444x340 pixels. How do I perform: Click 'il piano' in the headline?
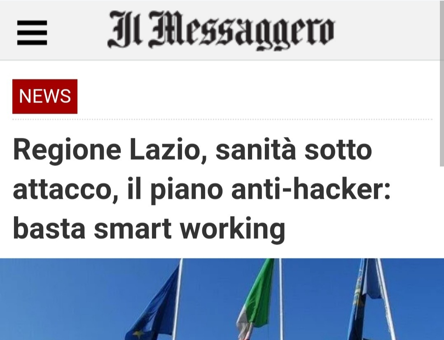point(175,190)
